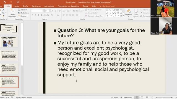The image size is (177, 99).
Task: Click the zoom slider handle
Action: pos(162,97)
